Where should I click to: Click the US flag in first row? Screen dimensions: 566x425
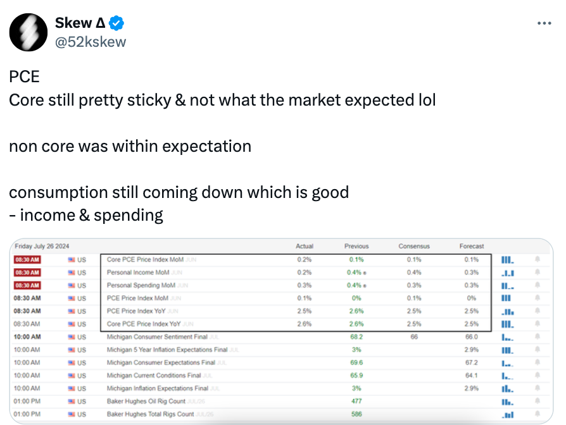pyautogui.click(x=72, y=260)
